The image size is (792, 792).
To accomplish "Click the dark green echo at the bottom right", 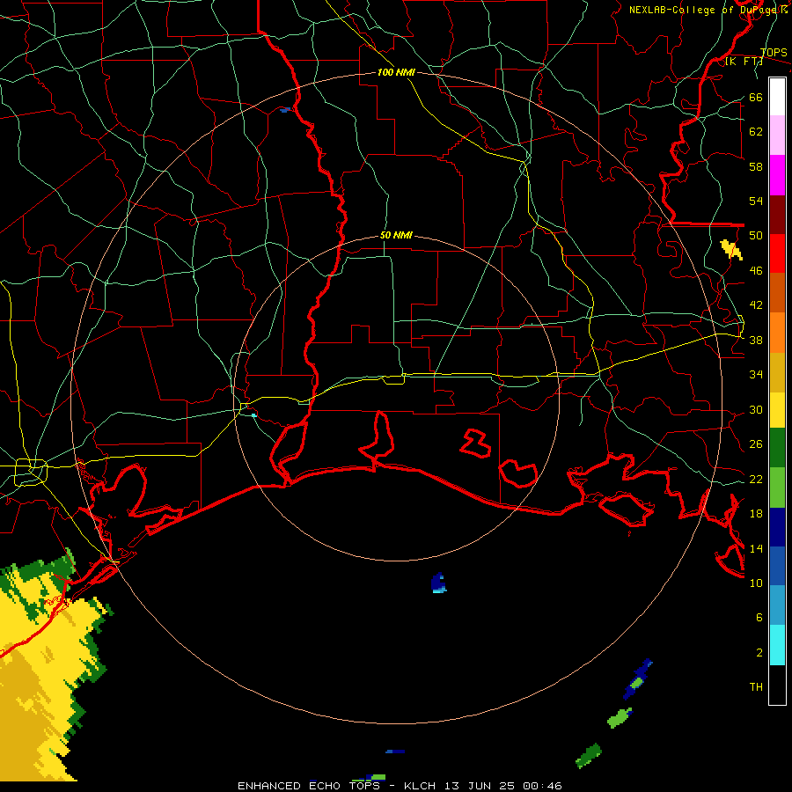I will [589, 756].
